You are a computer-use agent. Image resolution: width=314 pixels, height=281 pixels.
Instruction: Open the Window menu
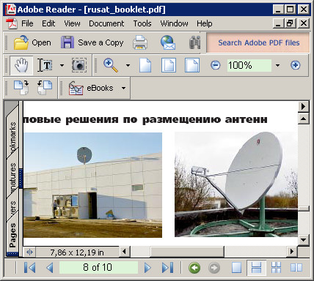(174, 23)
